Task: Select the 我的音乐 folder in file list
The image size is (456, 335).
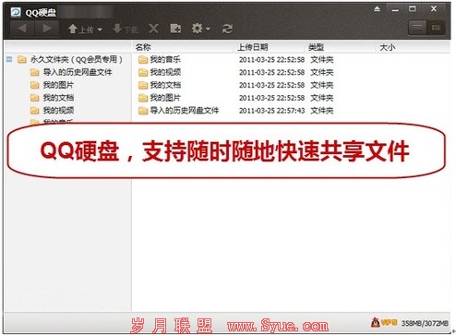Action: pyautogui.click(x=165, y=59)
